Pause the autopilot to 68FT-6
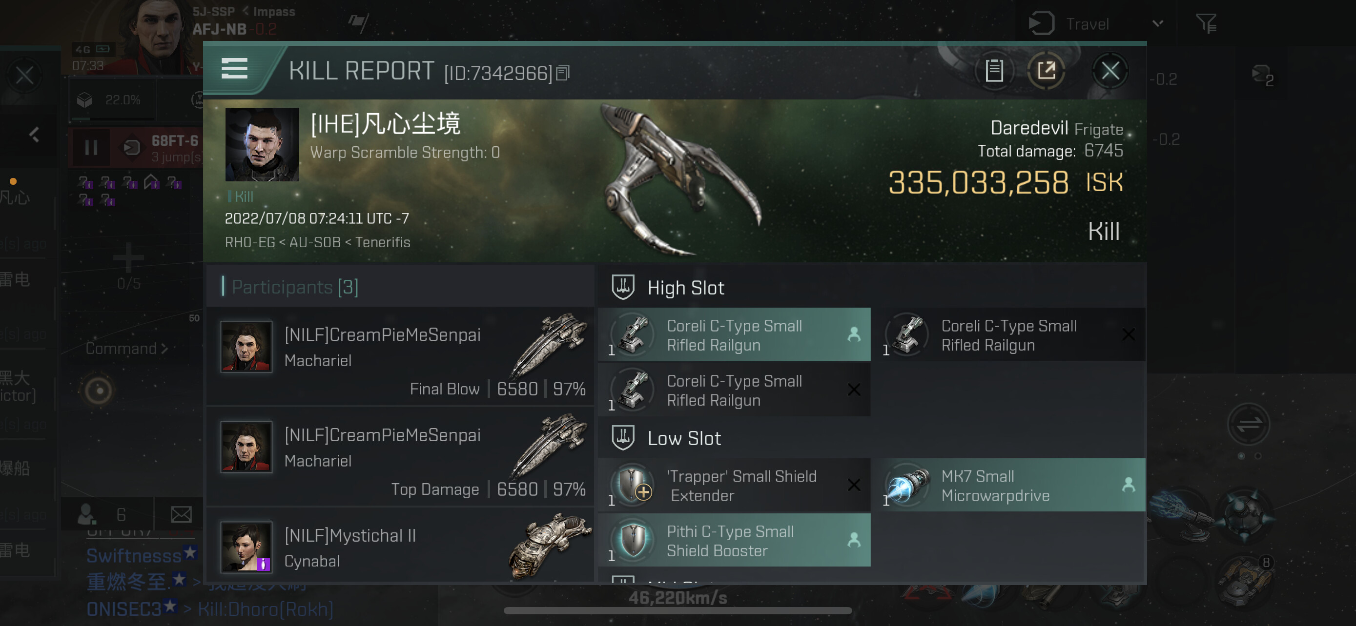Viewport: 1356px width, 626px height. click(91, 148)
